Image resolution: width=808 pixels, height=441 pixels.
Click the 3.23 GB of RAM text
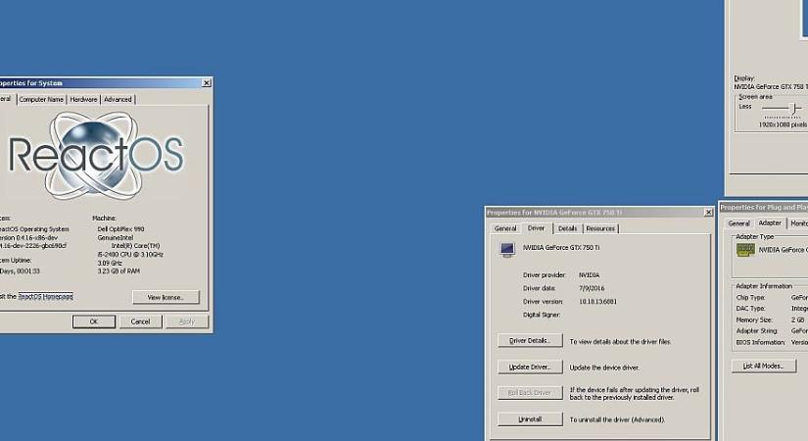tap(119, 270)
